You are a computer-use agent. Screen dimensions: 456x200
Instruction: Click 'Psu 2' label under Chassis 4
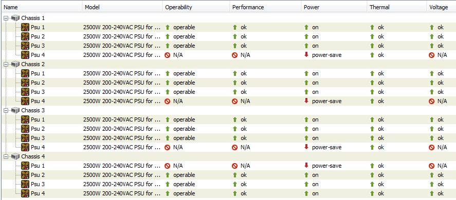(38, 175)
